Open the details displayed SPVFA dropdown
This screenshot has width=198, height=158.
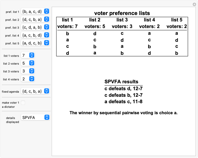[x=35, y=117]
